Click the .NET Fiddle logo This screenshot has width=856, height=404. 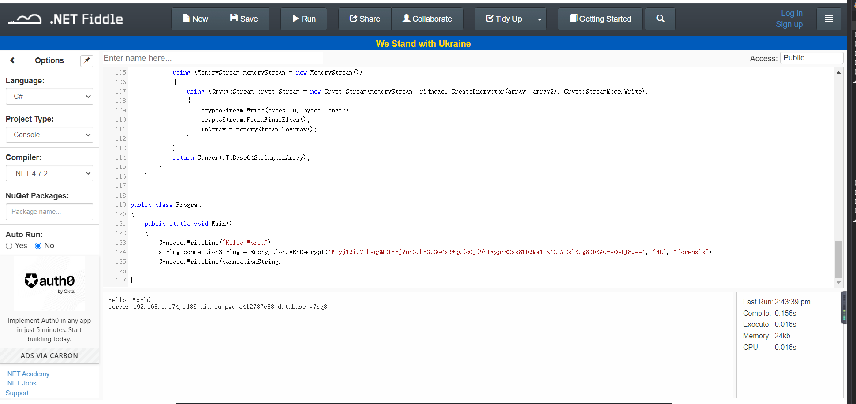coord(65,19)
